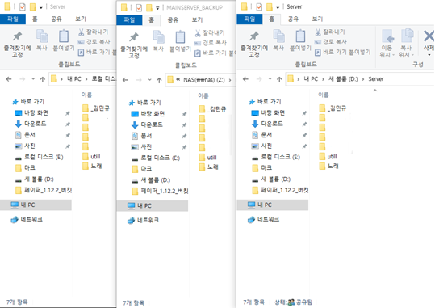Open 공유 tab in left Server window

[x=56, y=19]
